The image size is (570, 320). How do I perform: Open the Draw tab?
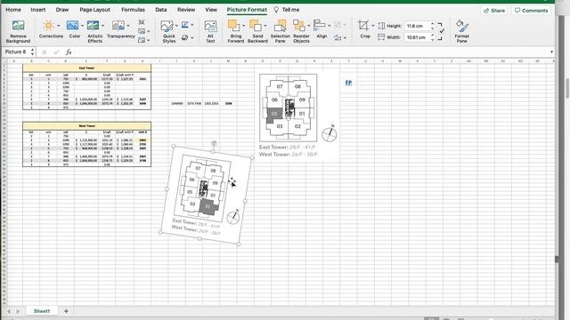click(62, 10)
